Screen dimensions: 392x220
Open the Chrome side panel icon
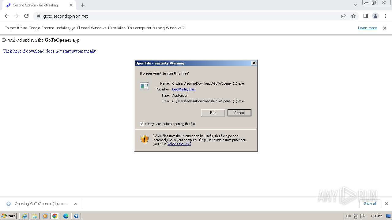click(365, 16)
